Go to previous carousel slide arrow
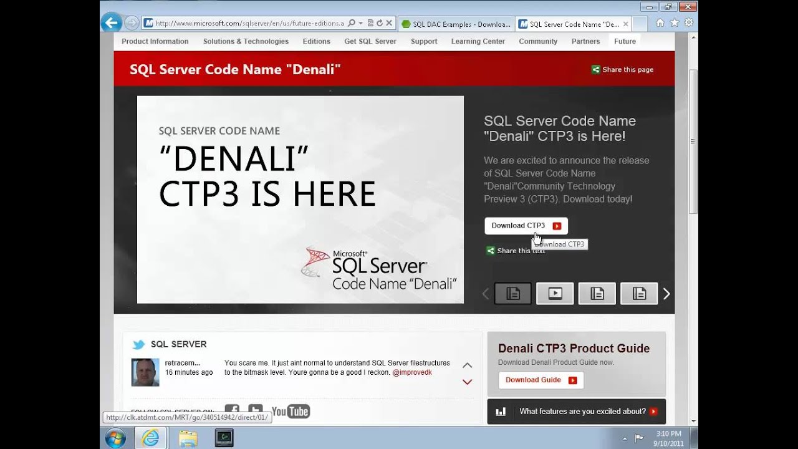This screenshot has height=449, width=798. [x=486, y=294]
